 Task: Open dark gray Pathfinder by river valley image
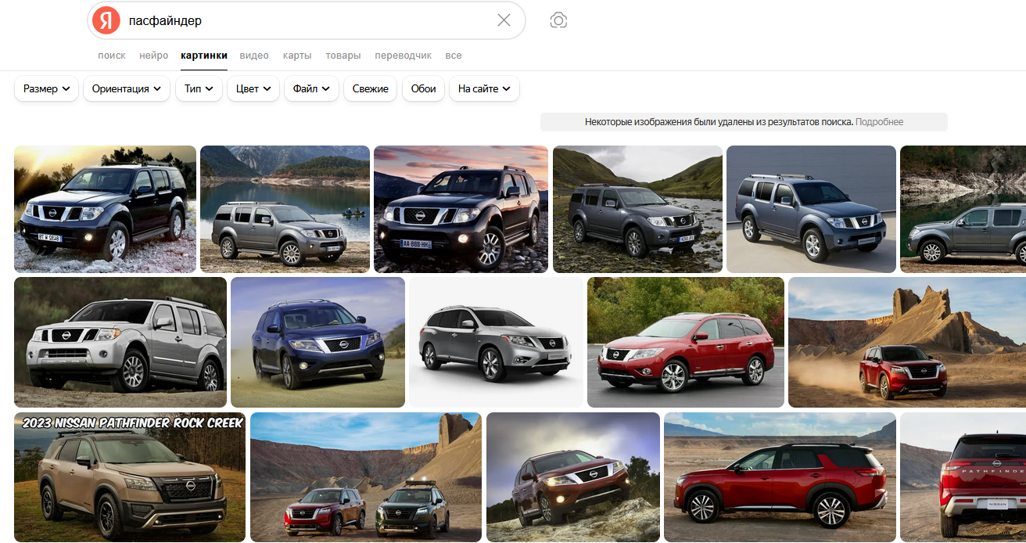pyautogui.click(x=637, y=209)
